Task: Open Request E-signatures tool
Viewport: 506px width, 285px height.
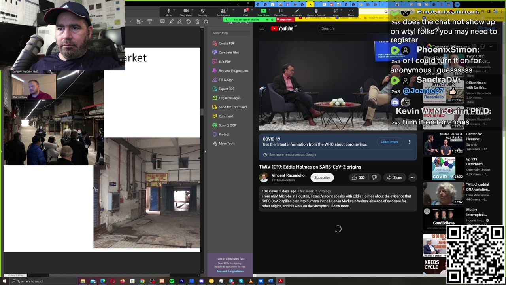Action: [x=230, y=70]
